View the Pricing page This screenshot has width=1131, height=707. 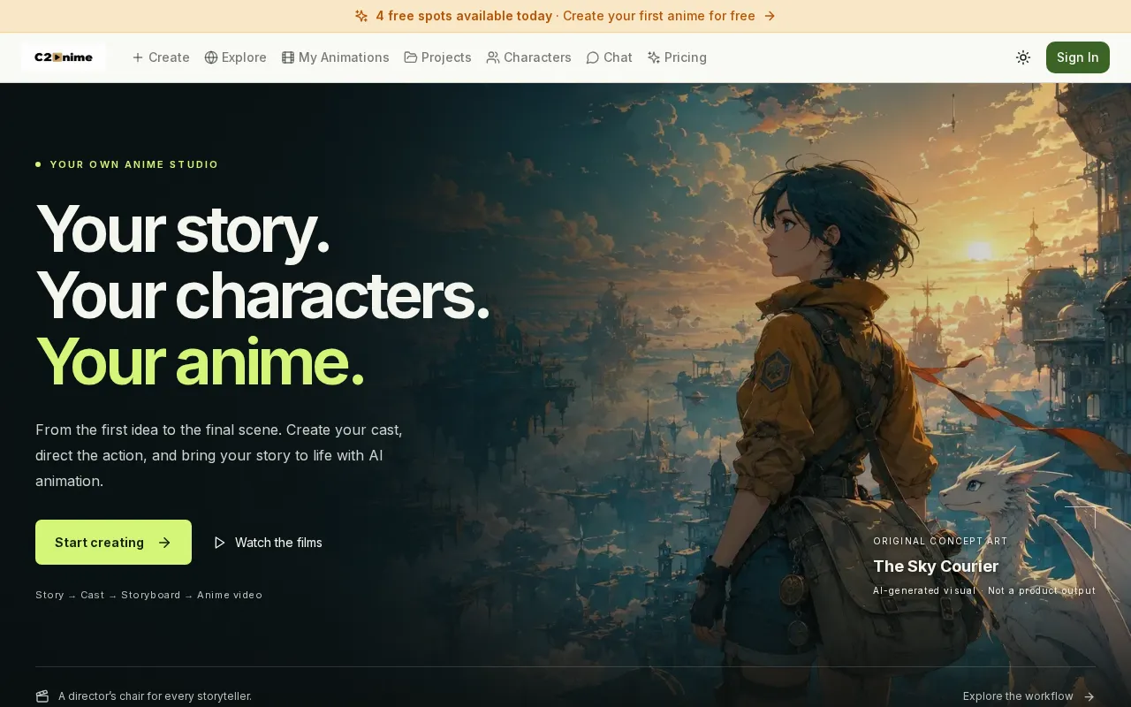678,57
